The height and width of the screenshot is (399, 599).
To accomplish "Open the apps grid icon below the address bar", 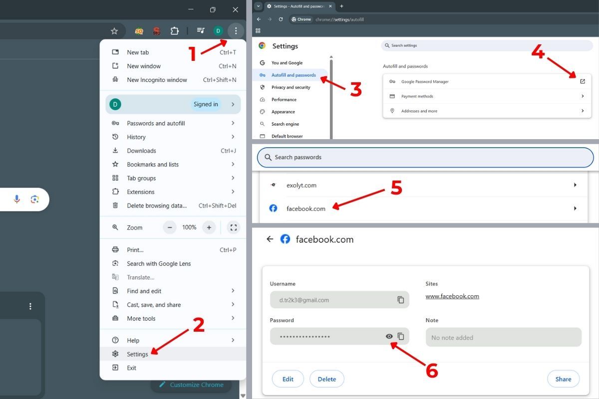I will pyautogui.click(x=258, y=31).
